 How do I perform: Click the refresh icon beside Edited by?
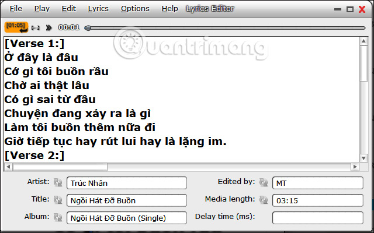point(264,182)
